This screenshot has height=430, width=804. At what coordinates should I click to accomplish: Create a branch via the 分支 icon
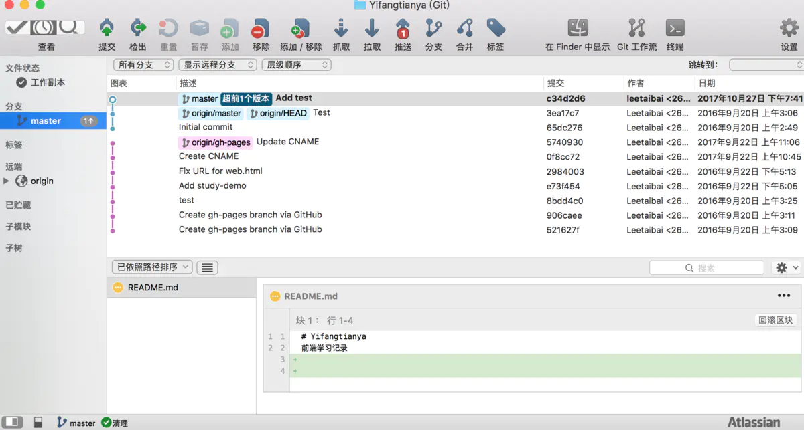pyautogui.click(x=433, y=29)
